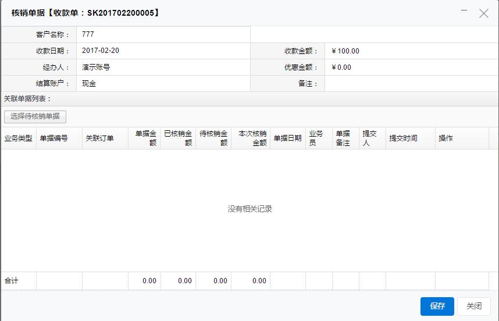Click the 单据金额 column header
The image size is (499, 321).
pos(145,138)
